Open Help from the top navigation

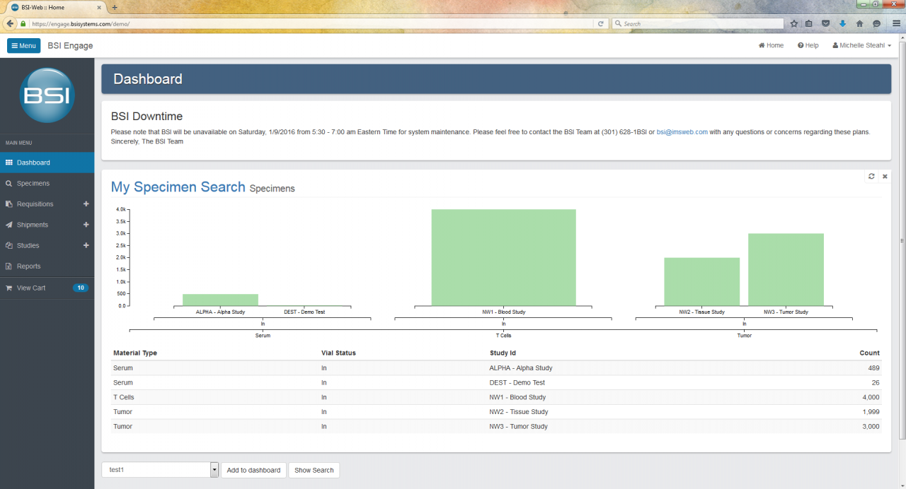tap(808, 45)
